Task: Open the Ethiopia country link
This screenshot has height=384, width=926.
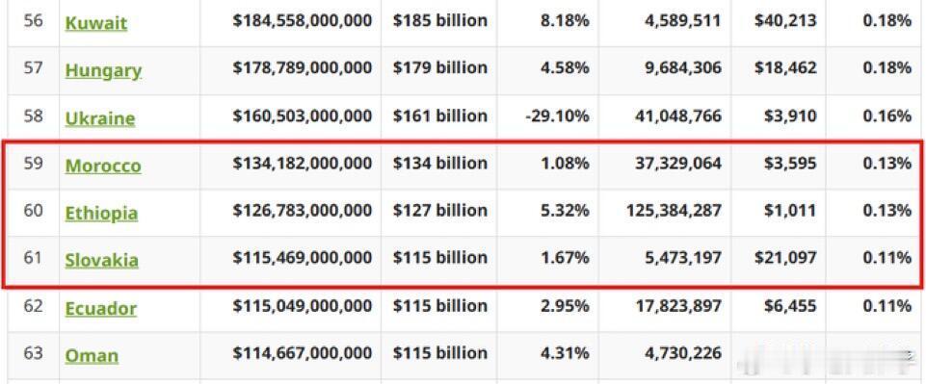Action: click(101, 213)
